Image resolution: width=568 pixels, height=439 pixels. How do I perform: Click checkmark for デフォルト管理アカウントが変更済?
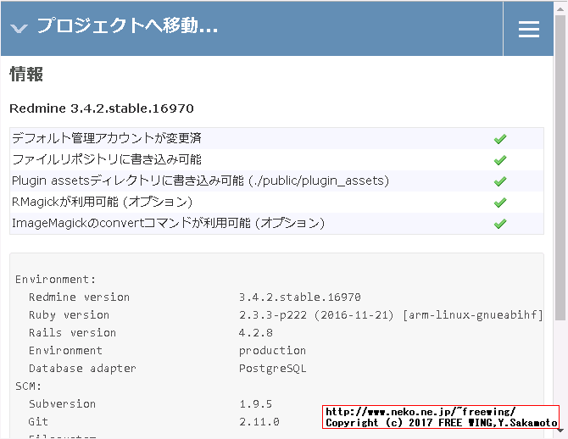(x=500, y=139)
